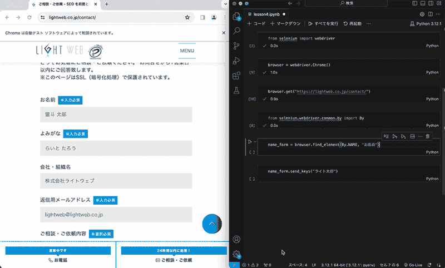This screenshot has height=268, width=445.
Task: Toggle bottom panel layout icon
Action: (x=423, y=3)
